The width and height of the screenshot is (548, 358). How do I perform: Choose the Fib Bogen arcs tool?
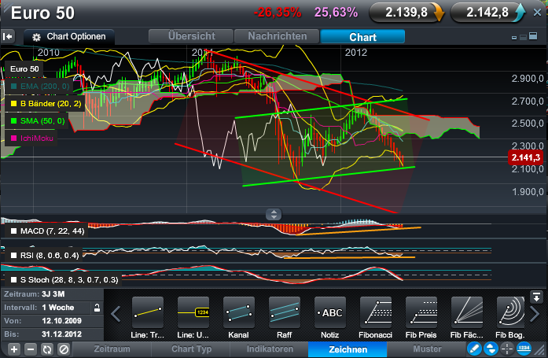[510, 312]
